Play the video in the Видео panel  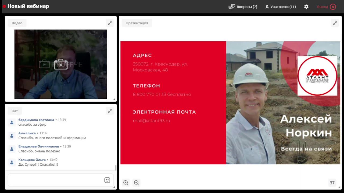tap(61, 64)
